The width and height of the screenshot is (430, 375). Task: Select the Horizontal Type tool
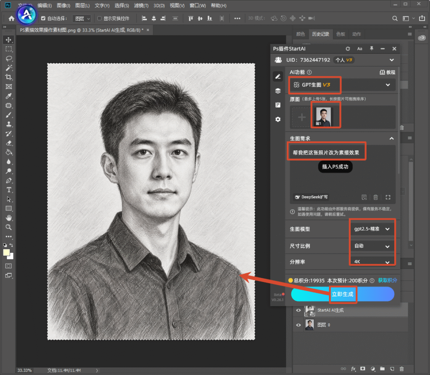[x=8, y=190]
